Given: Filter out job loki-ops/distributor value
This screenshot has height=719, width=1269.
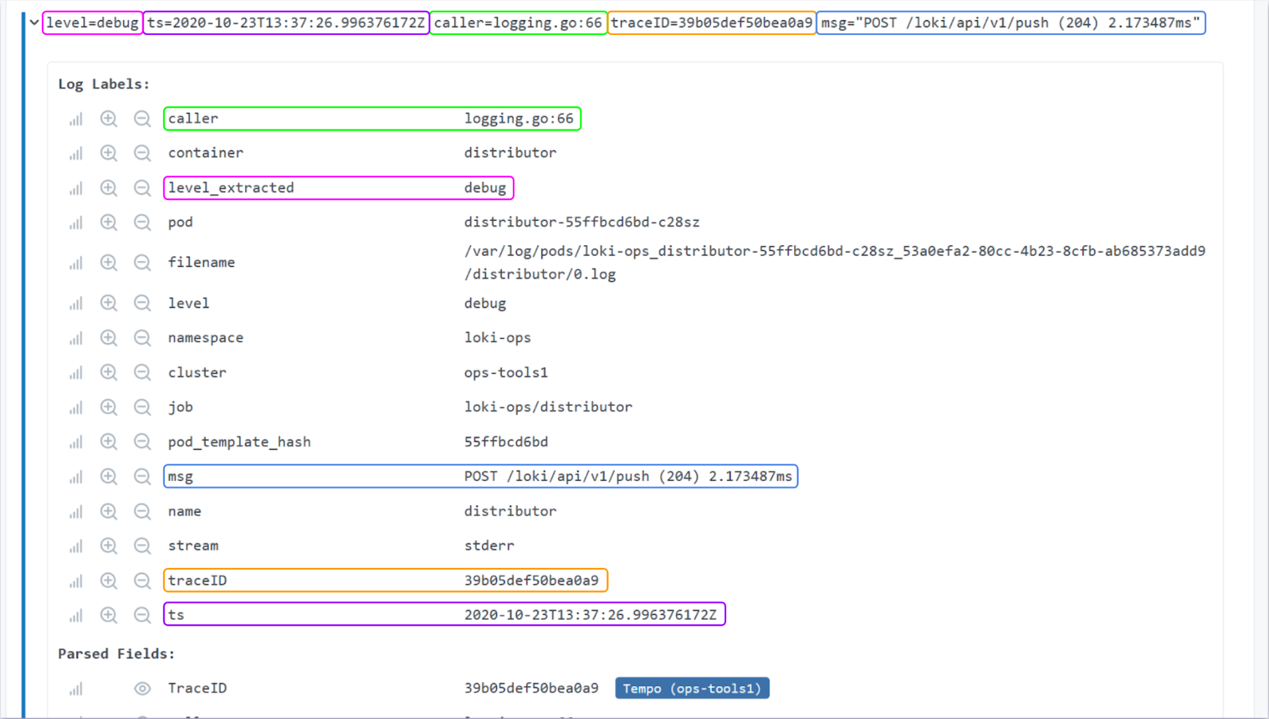Looking at the screenshot, I should (142, 407).
